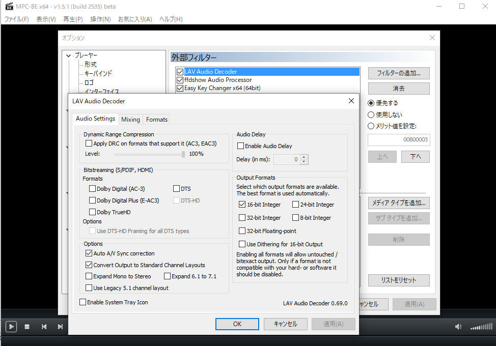
Task: Click the Stop playback button
Action: [27, 327]
